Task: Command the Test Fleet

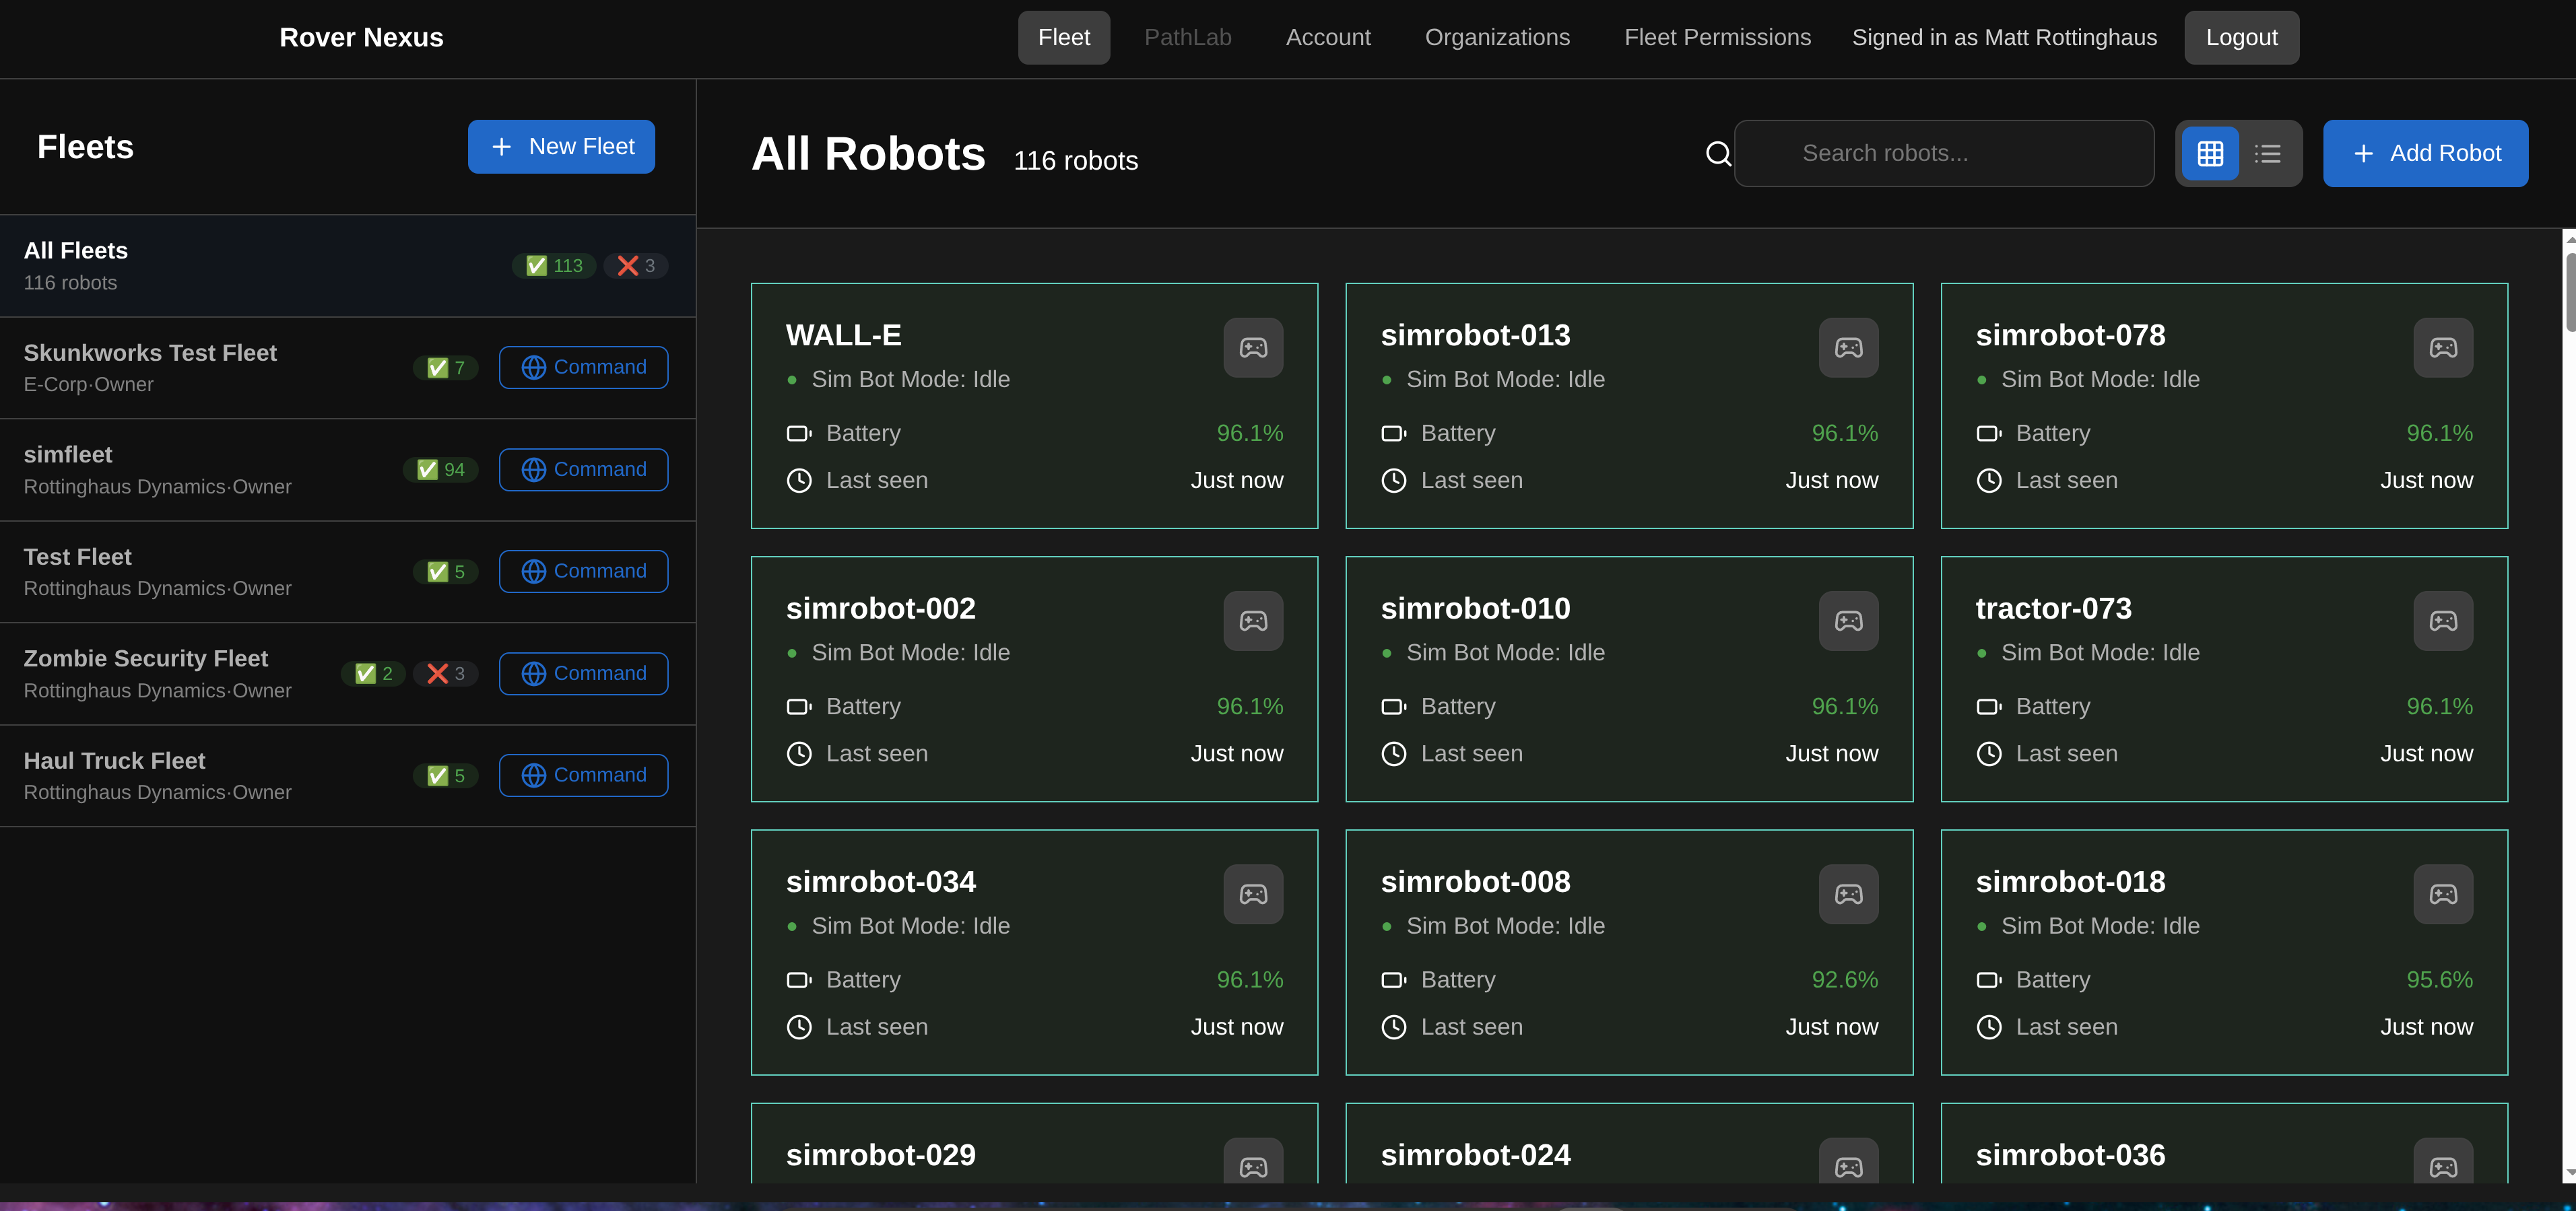Action: 584,572
